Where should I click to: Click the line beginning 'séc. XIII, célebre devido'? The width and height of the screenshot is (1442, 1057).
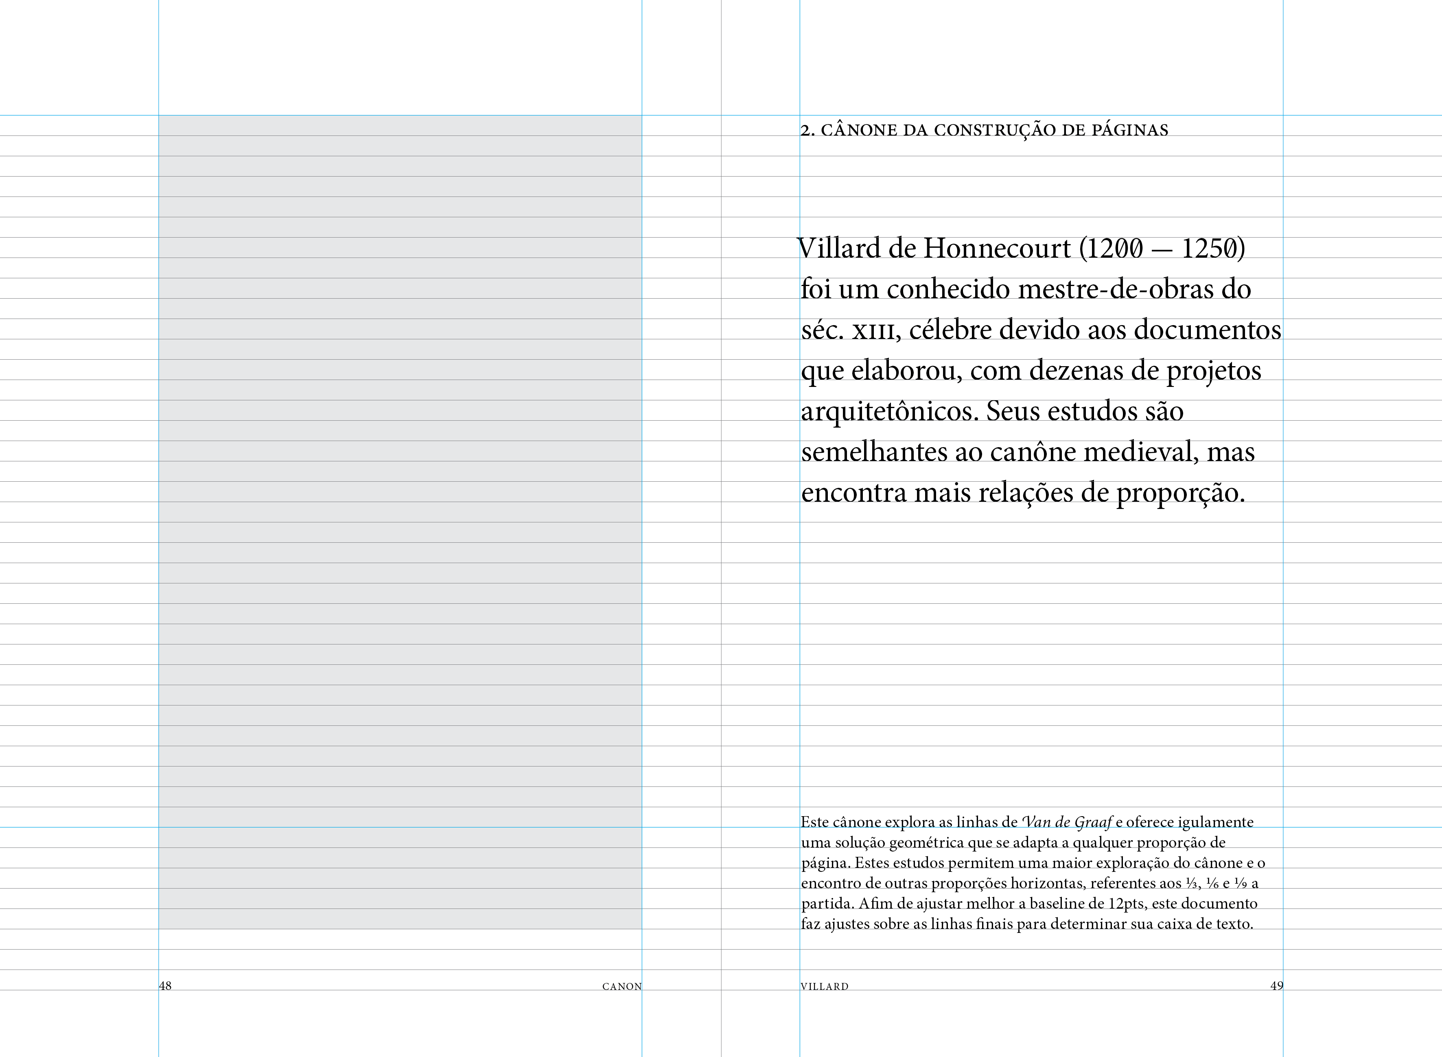coord(1041,330)
